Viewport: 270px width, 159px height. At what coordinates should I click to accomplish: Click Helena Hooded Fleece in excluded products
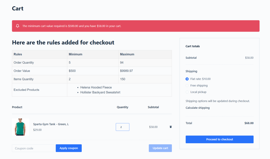pyautogui.click(x=96, y=87)
